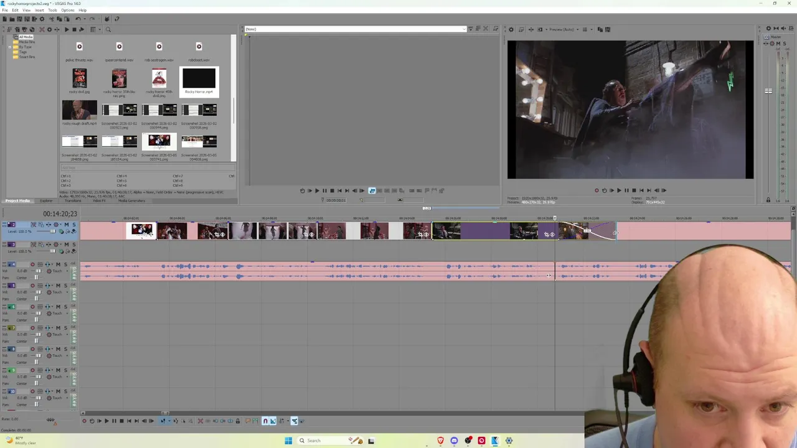This screenshot has width=797, height=448.
Task: Start media preview in Project Media toolbar
Action: pos(67,29)
